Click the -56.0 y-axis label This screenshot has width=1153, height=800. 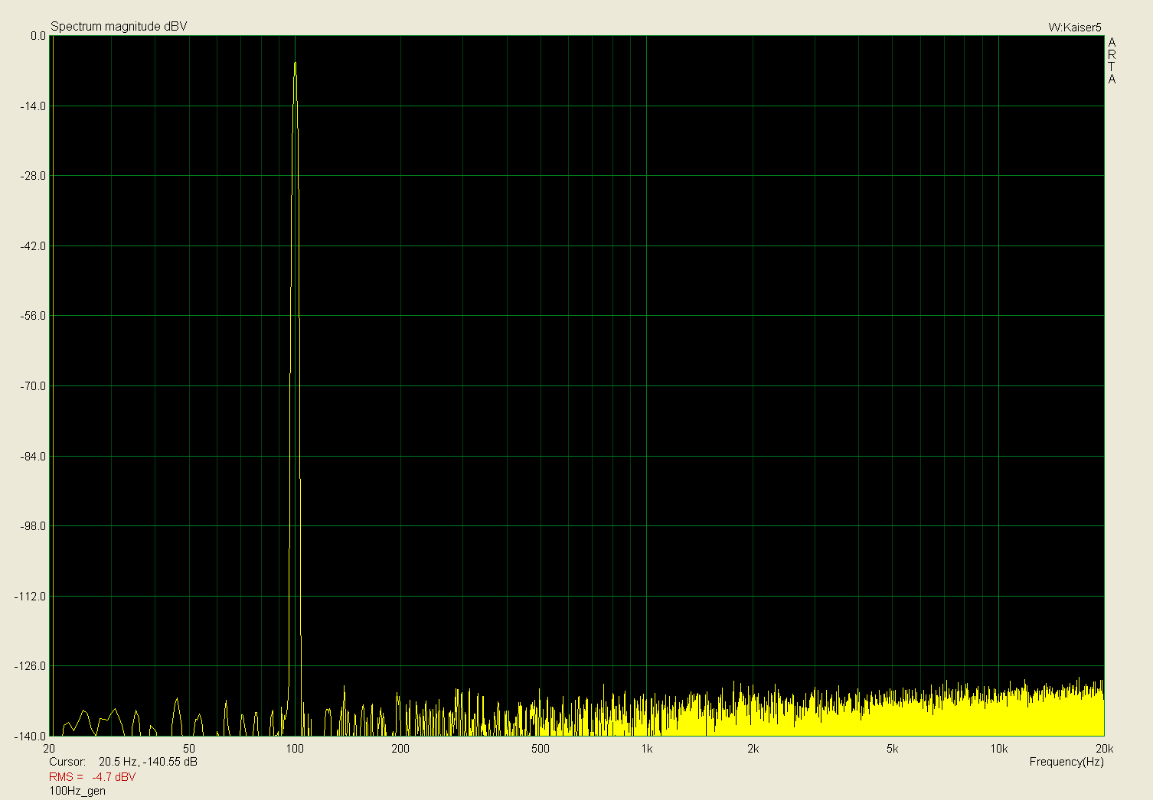(x=33, y=316)
